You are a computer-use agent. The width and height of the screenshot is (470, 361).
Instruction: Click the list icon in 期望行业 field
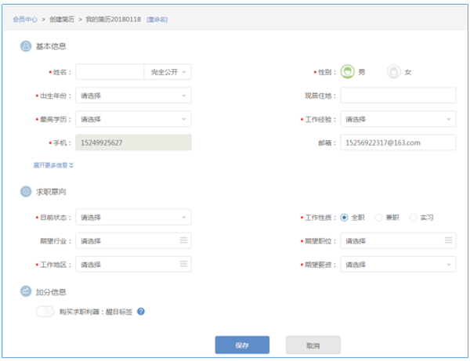pyautogui.click(x=183, y=240)
